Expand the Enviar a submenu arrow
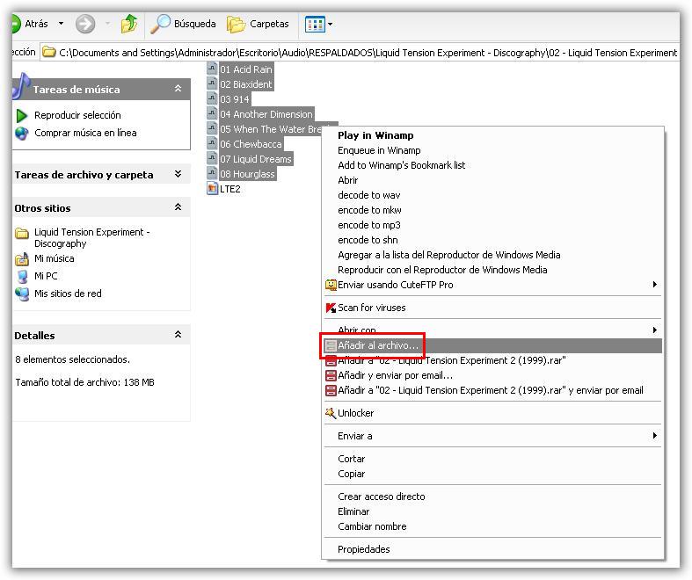The width and height of the screenshot is (692, 580). point(655,436)
